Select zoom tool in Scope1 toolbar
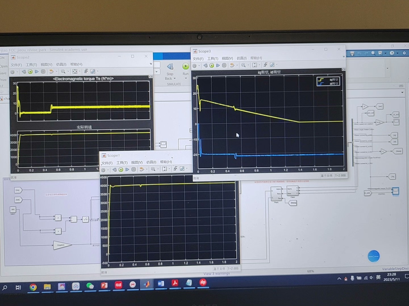 click(x=153, y=169)
